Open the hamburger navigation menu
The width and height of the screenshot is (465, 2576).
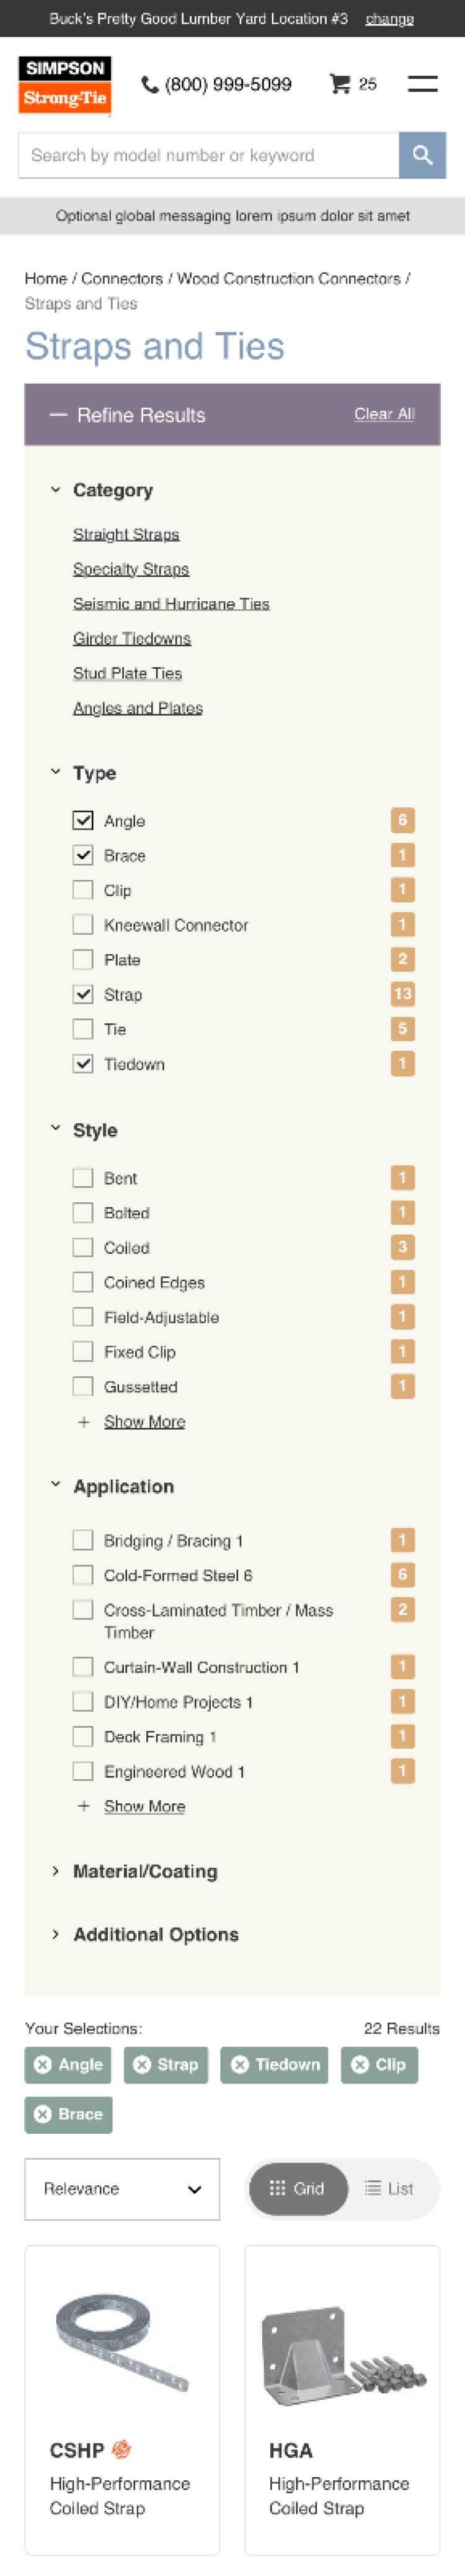click(422, 84)
